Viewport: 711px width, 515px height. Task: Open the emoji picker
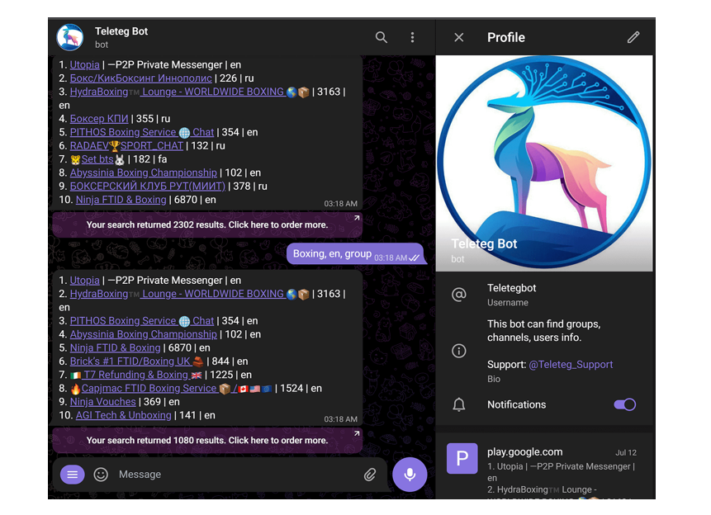coord(101,475)
